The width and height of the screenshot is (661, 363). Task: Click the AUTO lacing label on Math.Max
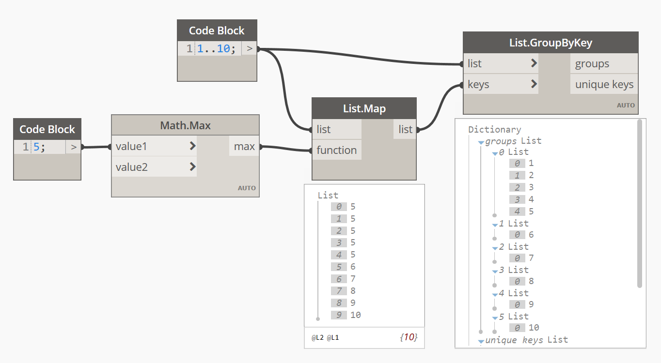[x=247, y=188]
